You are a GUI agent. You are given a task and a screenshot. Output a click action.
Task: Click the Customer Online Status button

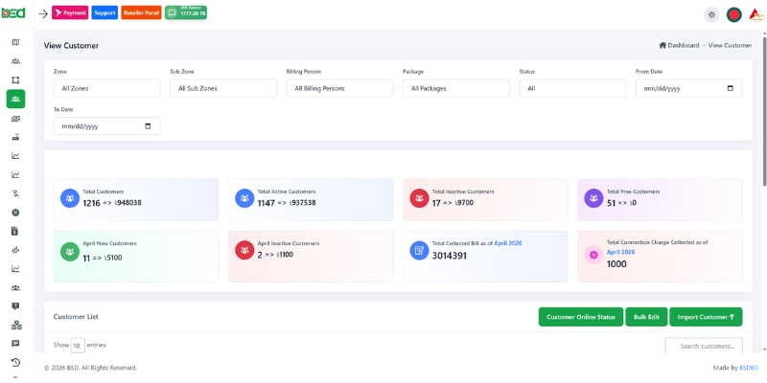pos(580,317)
